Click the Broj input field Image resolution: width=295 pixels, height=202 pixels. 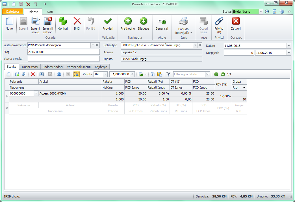(x=64, y=52)
